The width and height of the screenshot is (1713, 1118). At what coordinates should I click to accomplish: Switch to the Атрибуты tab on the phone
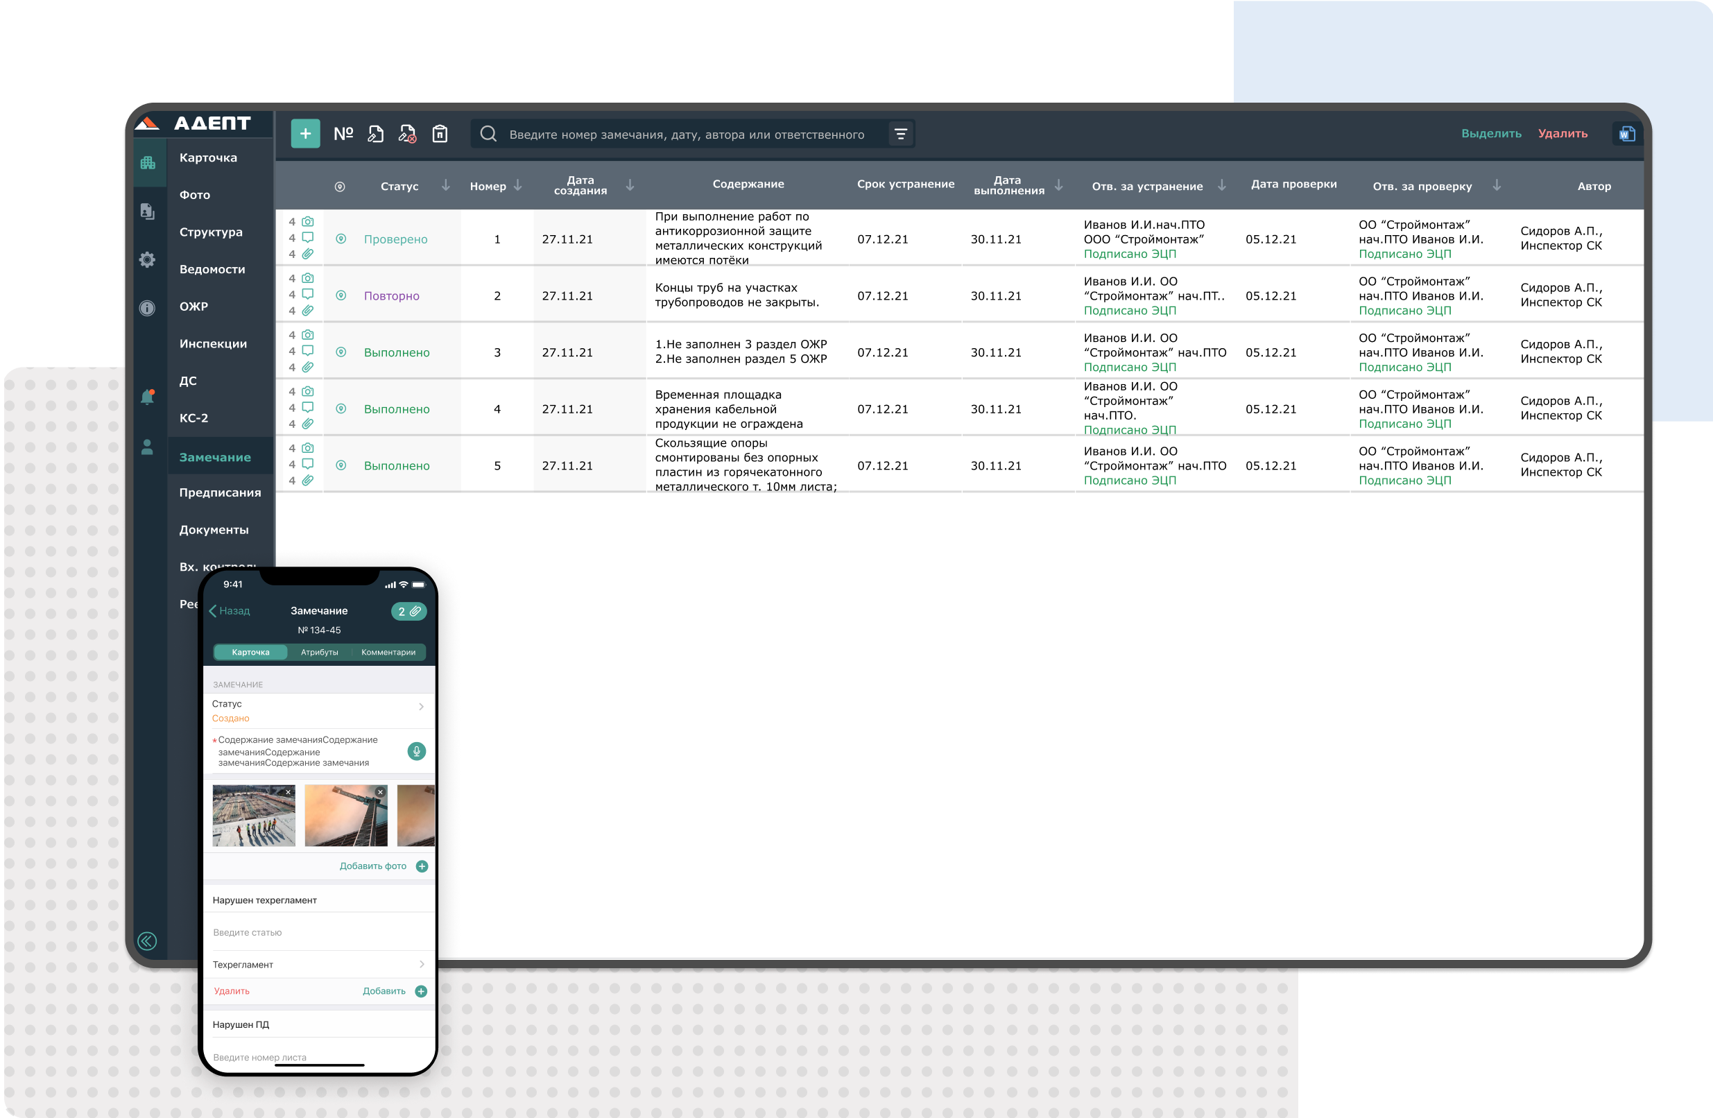coord(319,652)
